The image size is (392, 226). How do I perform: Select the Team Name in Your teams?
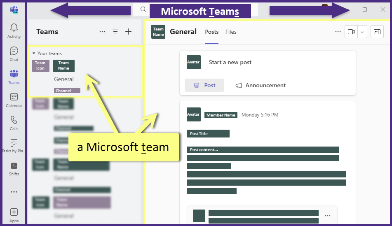click(64, 66)
